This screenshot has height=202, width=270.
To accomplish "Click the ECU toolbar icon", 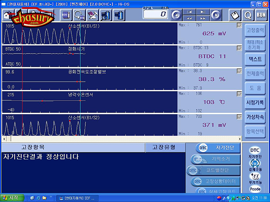I will coord(66,15).
